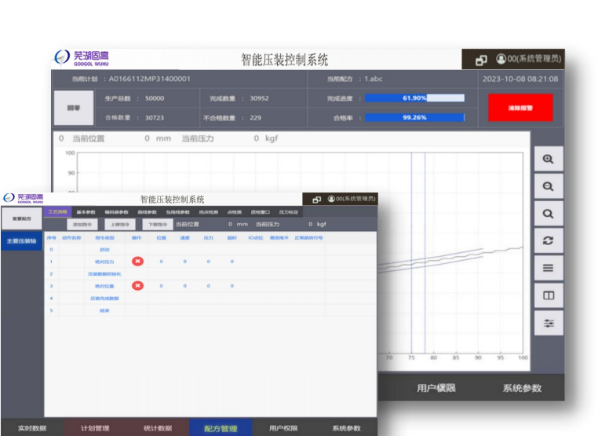Select 主要压装轴 in the left sidebar
Image resolution: width=598 pixels, height=436 pixels.
coord(22,241)
